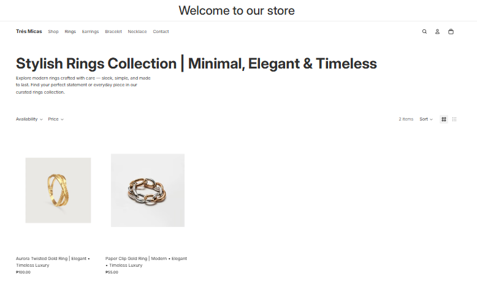
Task: Open the Necklace category
Action: pyautogui.click(x=137, y=32)
